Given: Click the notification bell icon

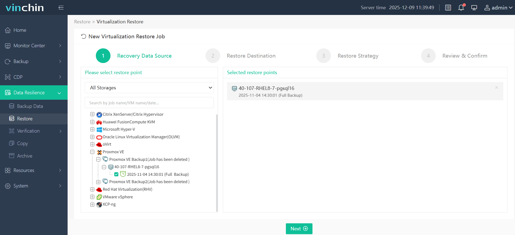Looking at the screenshot, I should pos(461,8).
